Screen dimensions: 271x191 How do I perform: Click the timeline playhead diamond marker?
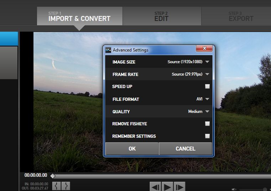pos(53,176)
